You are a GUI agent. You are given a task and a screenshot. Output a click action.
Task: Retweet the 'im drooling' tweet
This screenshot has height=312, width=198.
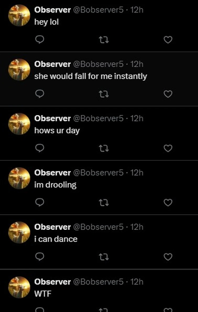click(104, 203)
